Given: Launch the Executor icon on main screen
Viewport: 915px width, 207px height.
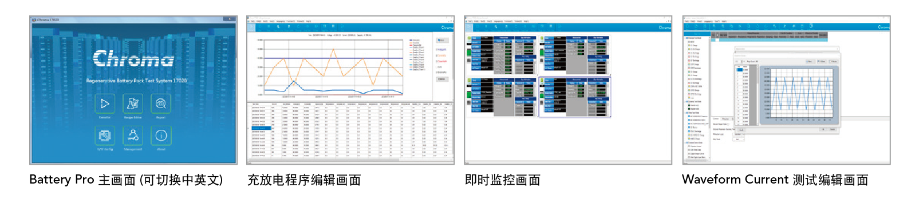Looking at the screenshot, I should pos(105,103).
